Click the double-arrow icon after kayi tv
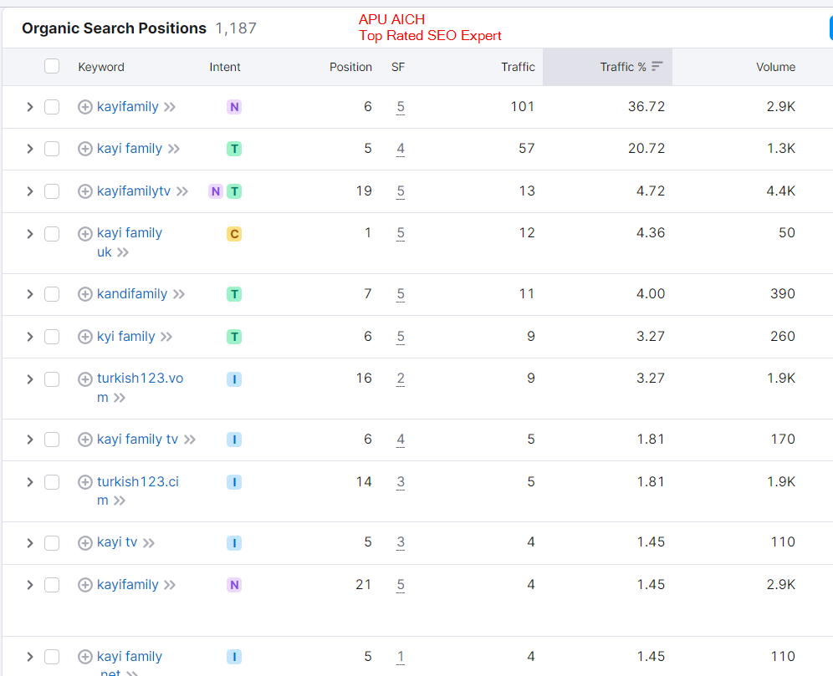This screenshot has width=833, height=676. click(149, 543)
